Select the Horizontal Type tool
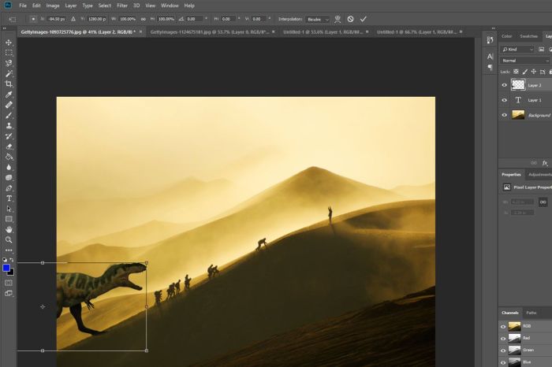The height and width of the screenshot is (367, 552). tap(9, 198)
